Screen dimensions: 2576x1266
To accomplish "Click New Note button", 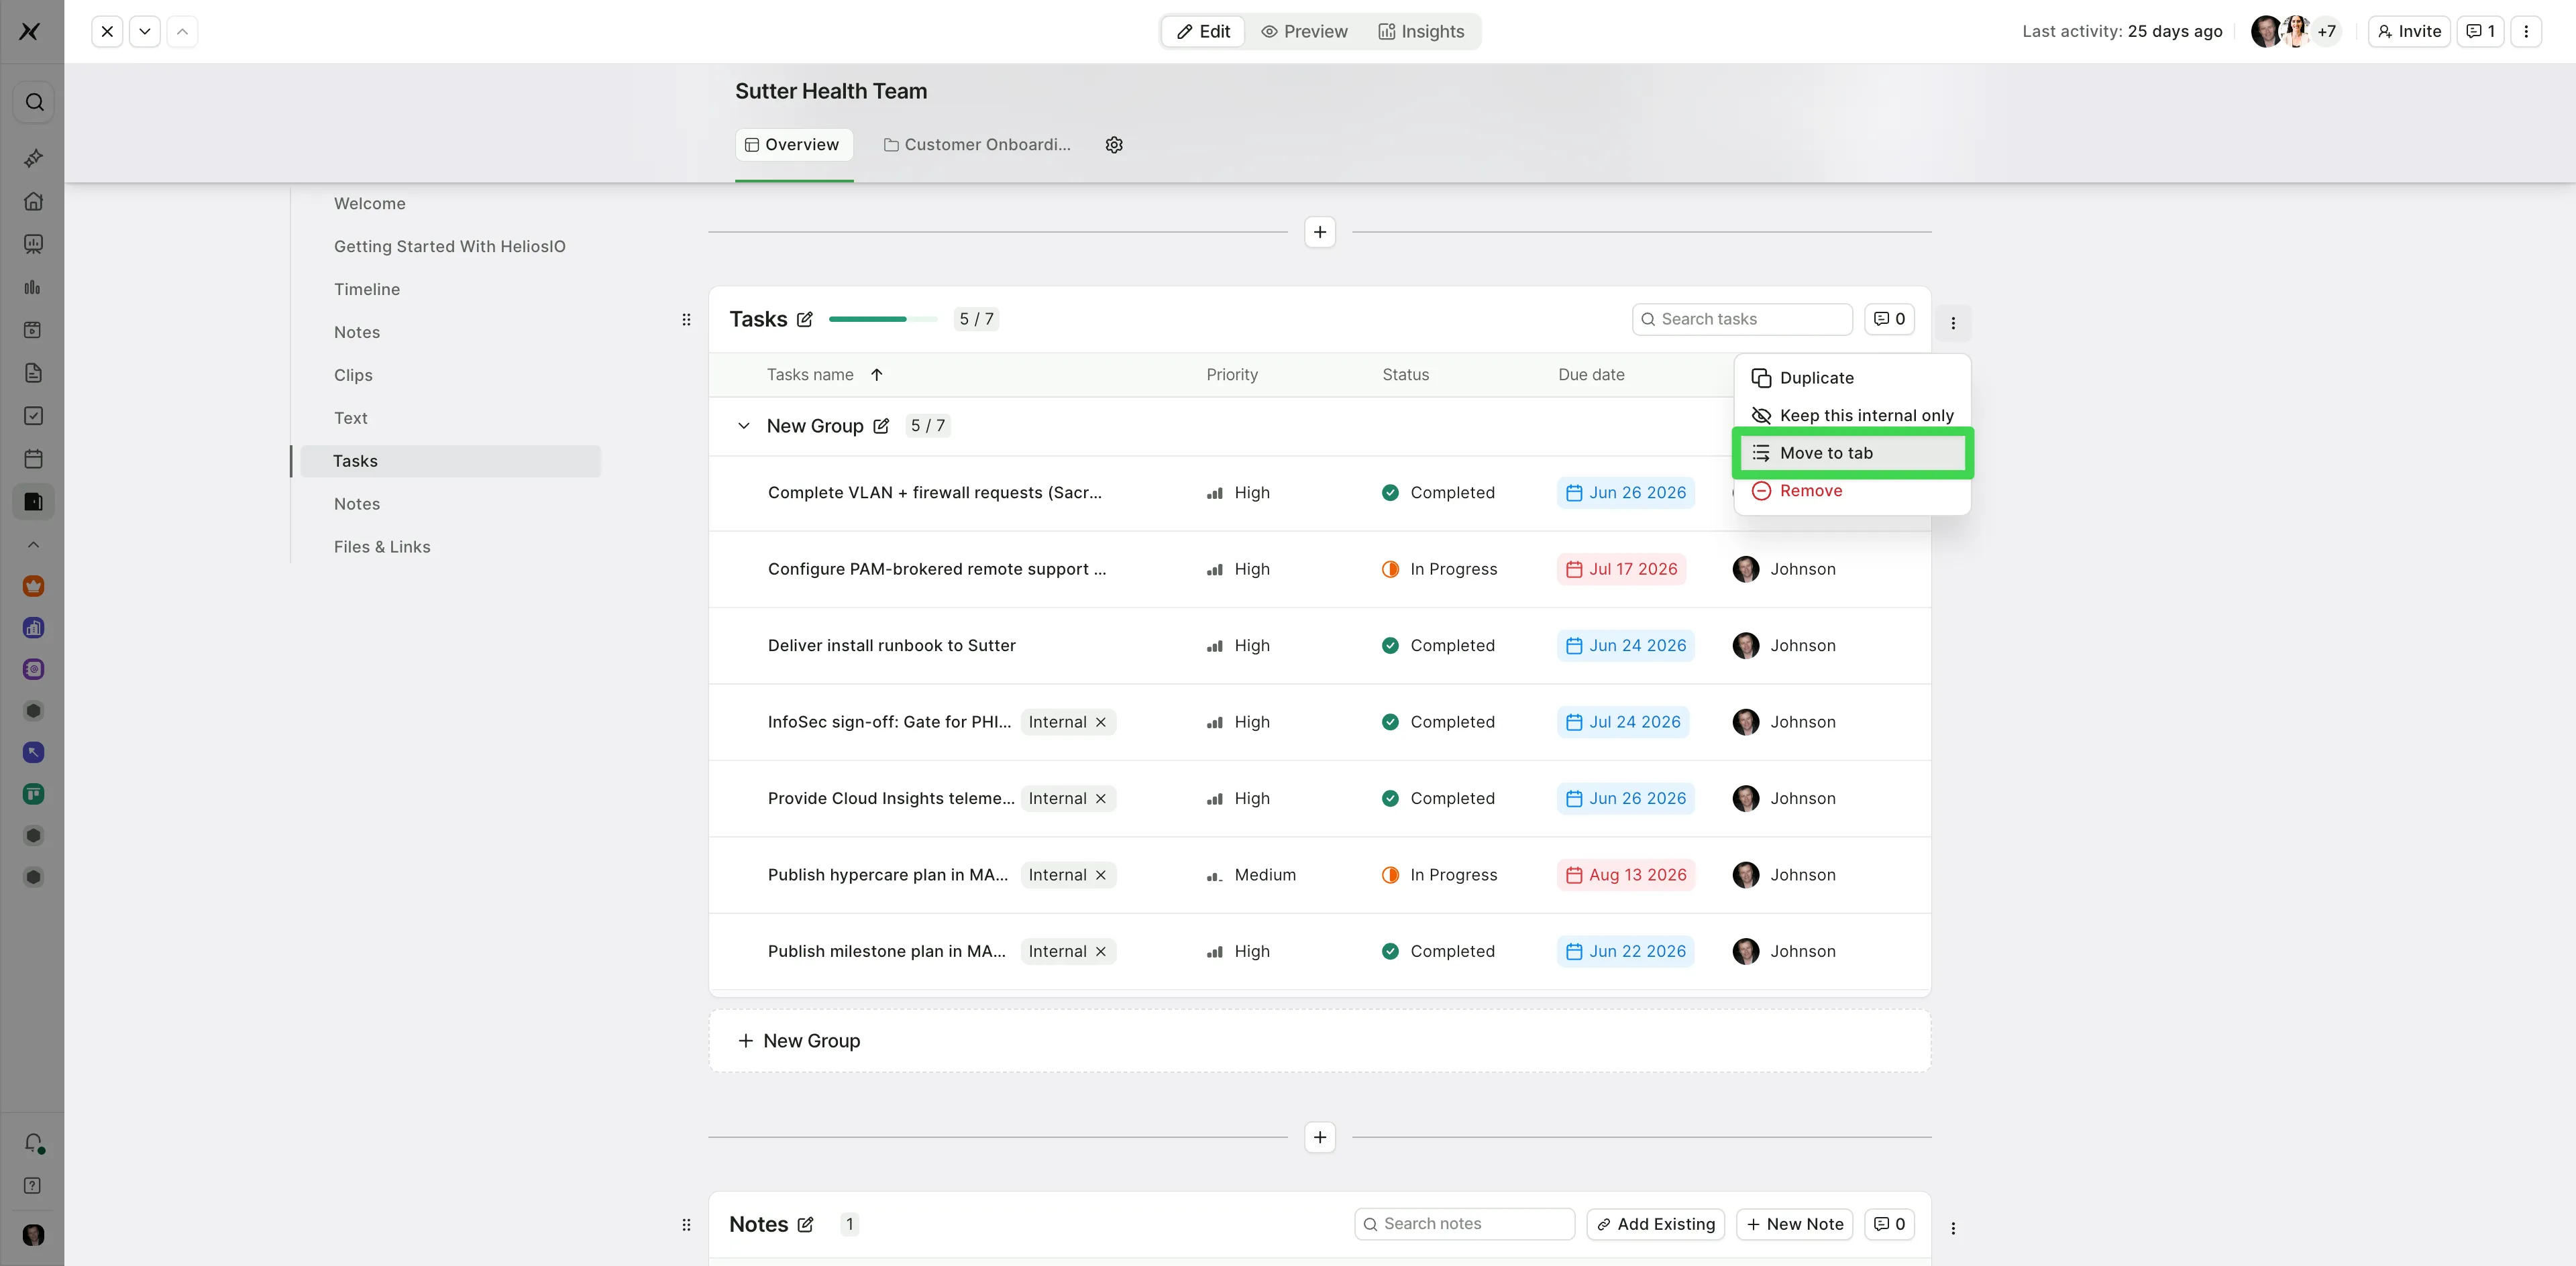I will click(x=1795, y=1224).
